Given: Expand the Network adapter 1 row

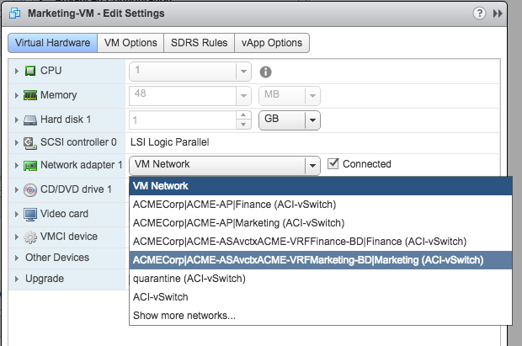Looking at the screenshot, I should (16, 165).
